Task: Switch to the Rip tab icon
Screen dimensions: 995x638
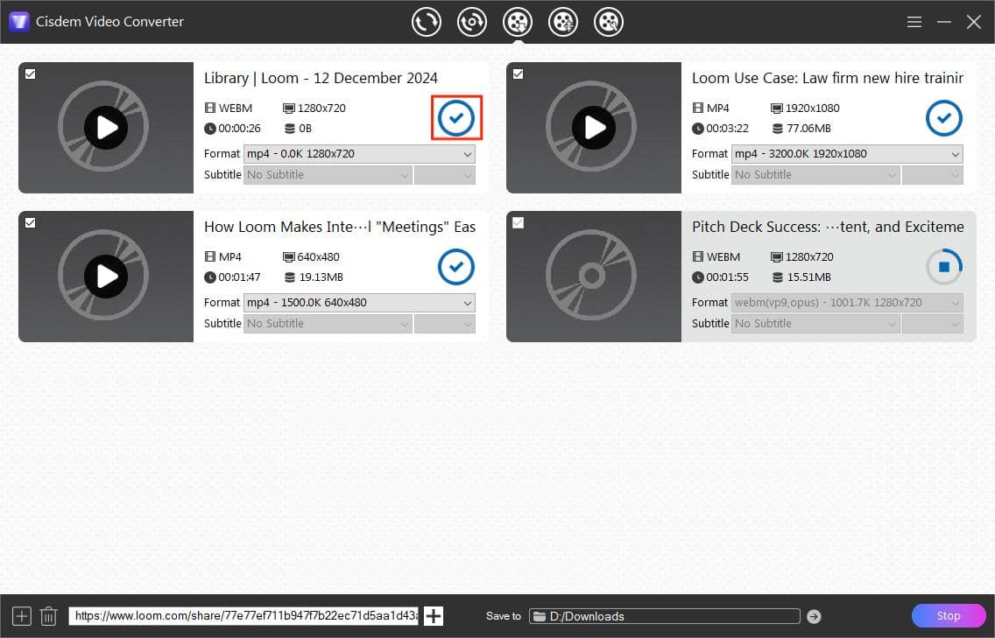Action: pyautogui.click(x=471, y=22)
